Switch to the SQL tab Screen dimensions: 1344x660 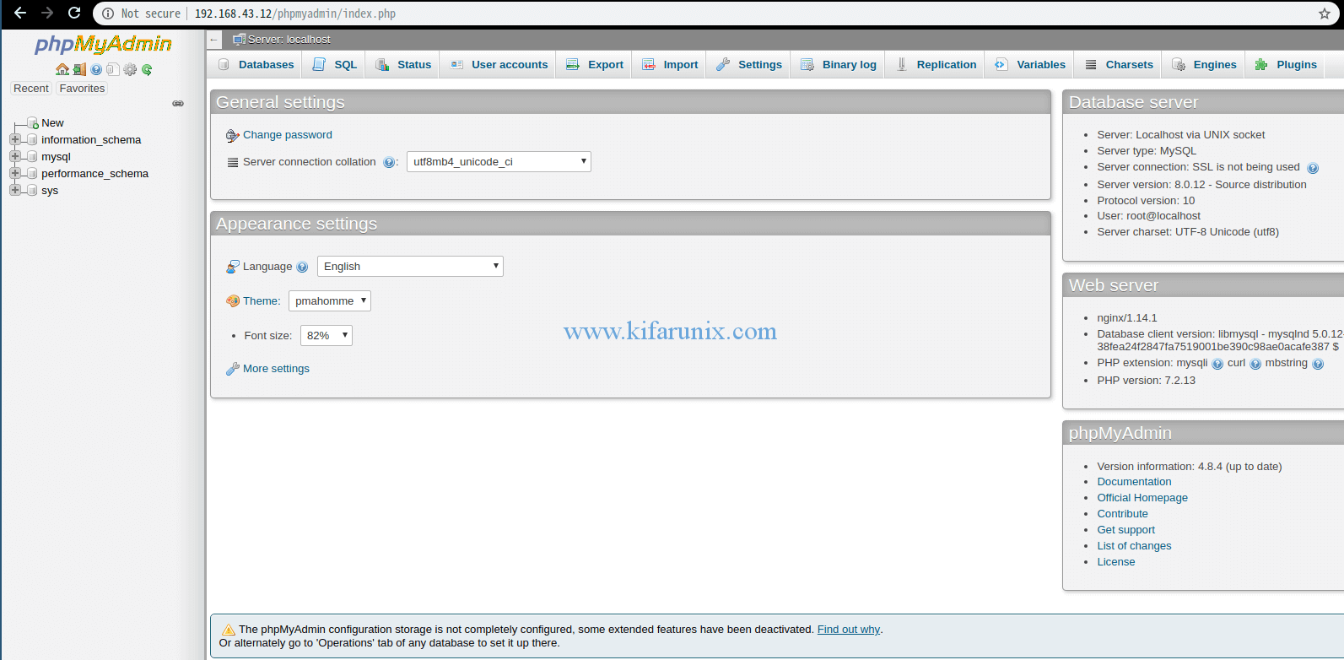click(x=334, y=65)
